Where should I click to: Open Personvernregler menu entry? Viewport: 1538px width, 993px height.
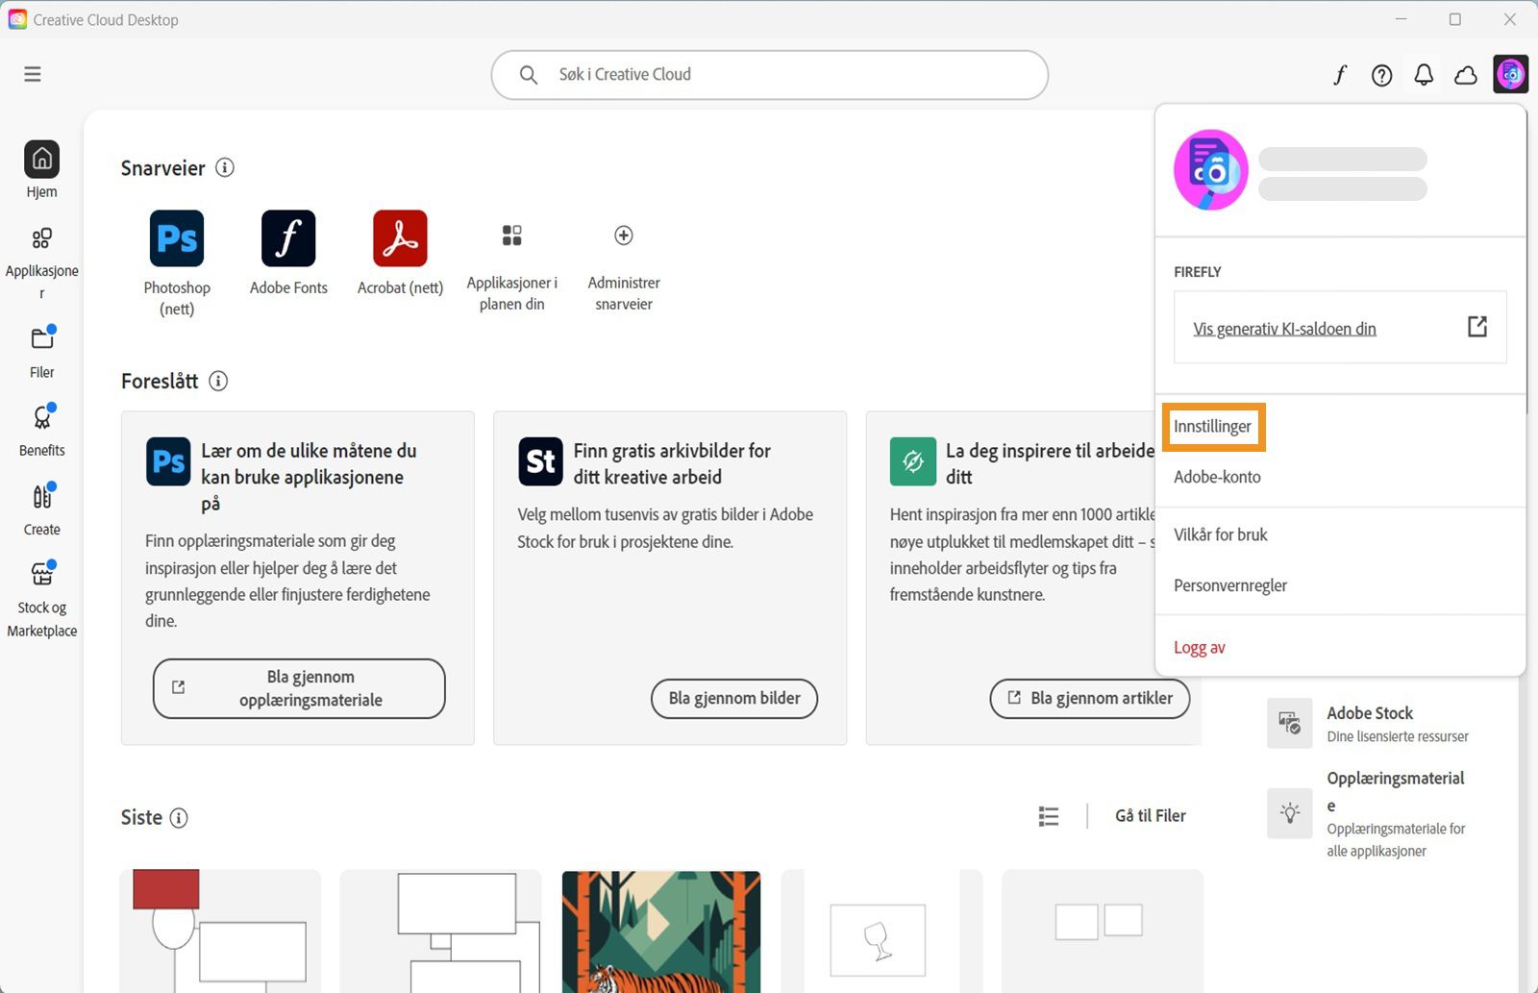1230,585
